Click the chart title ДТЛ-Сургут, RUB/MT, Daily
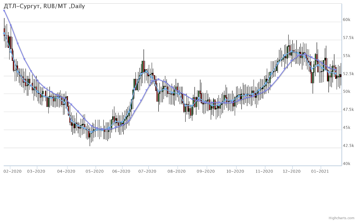 (44, 6)
